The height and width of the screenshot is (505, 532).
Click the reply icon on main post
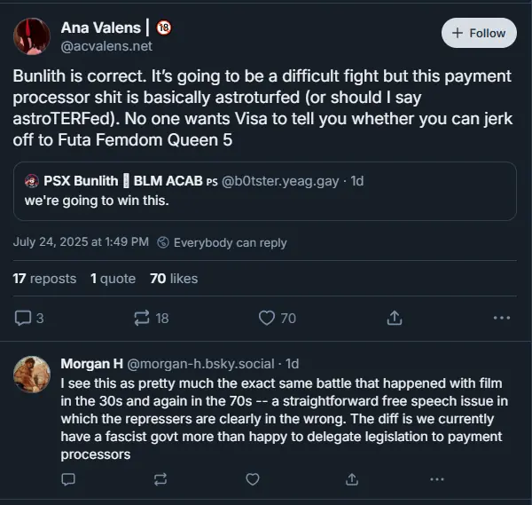[x=24, y=317]
